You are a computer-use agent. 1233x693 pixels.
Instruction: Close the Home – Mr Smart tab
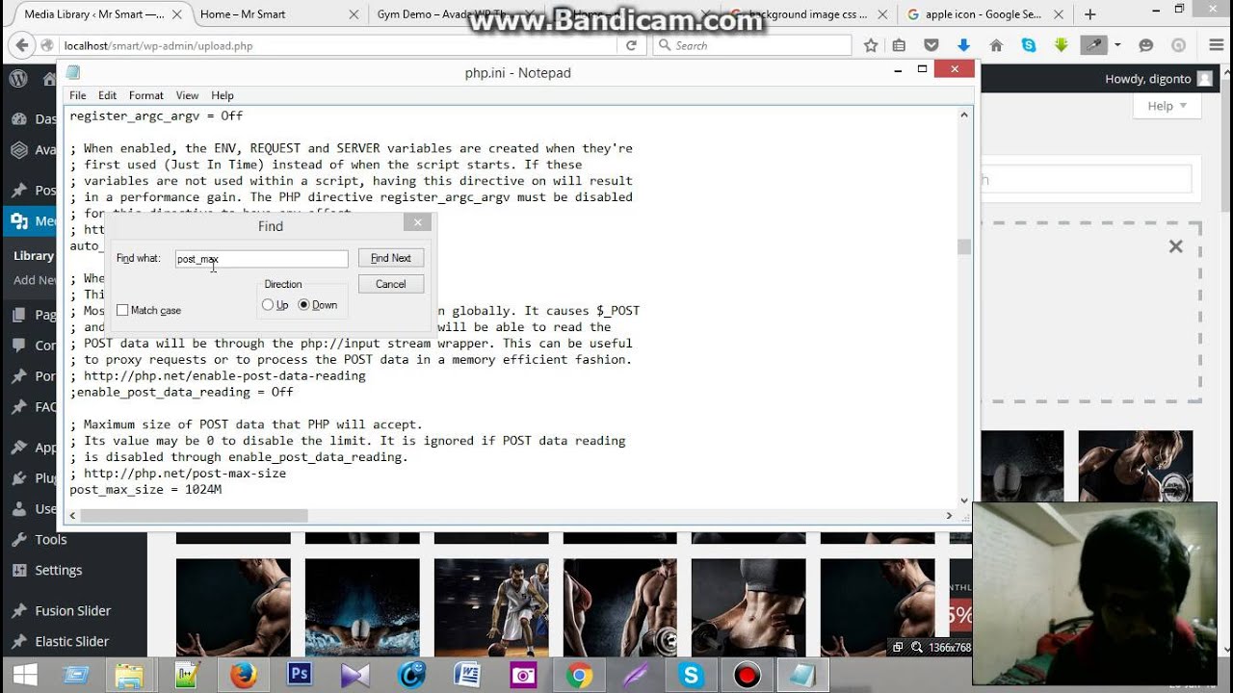click(354, 14)
